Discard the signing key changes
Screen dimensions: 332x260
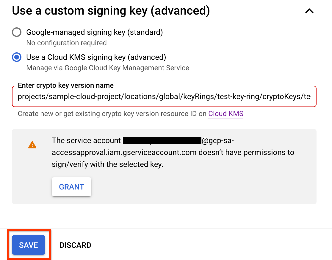tap(75, 245)
